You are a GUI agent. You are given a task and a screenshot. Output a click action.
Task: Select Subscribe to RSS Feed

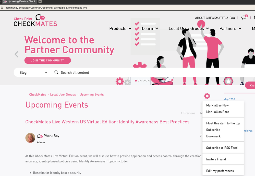[222, 148]
